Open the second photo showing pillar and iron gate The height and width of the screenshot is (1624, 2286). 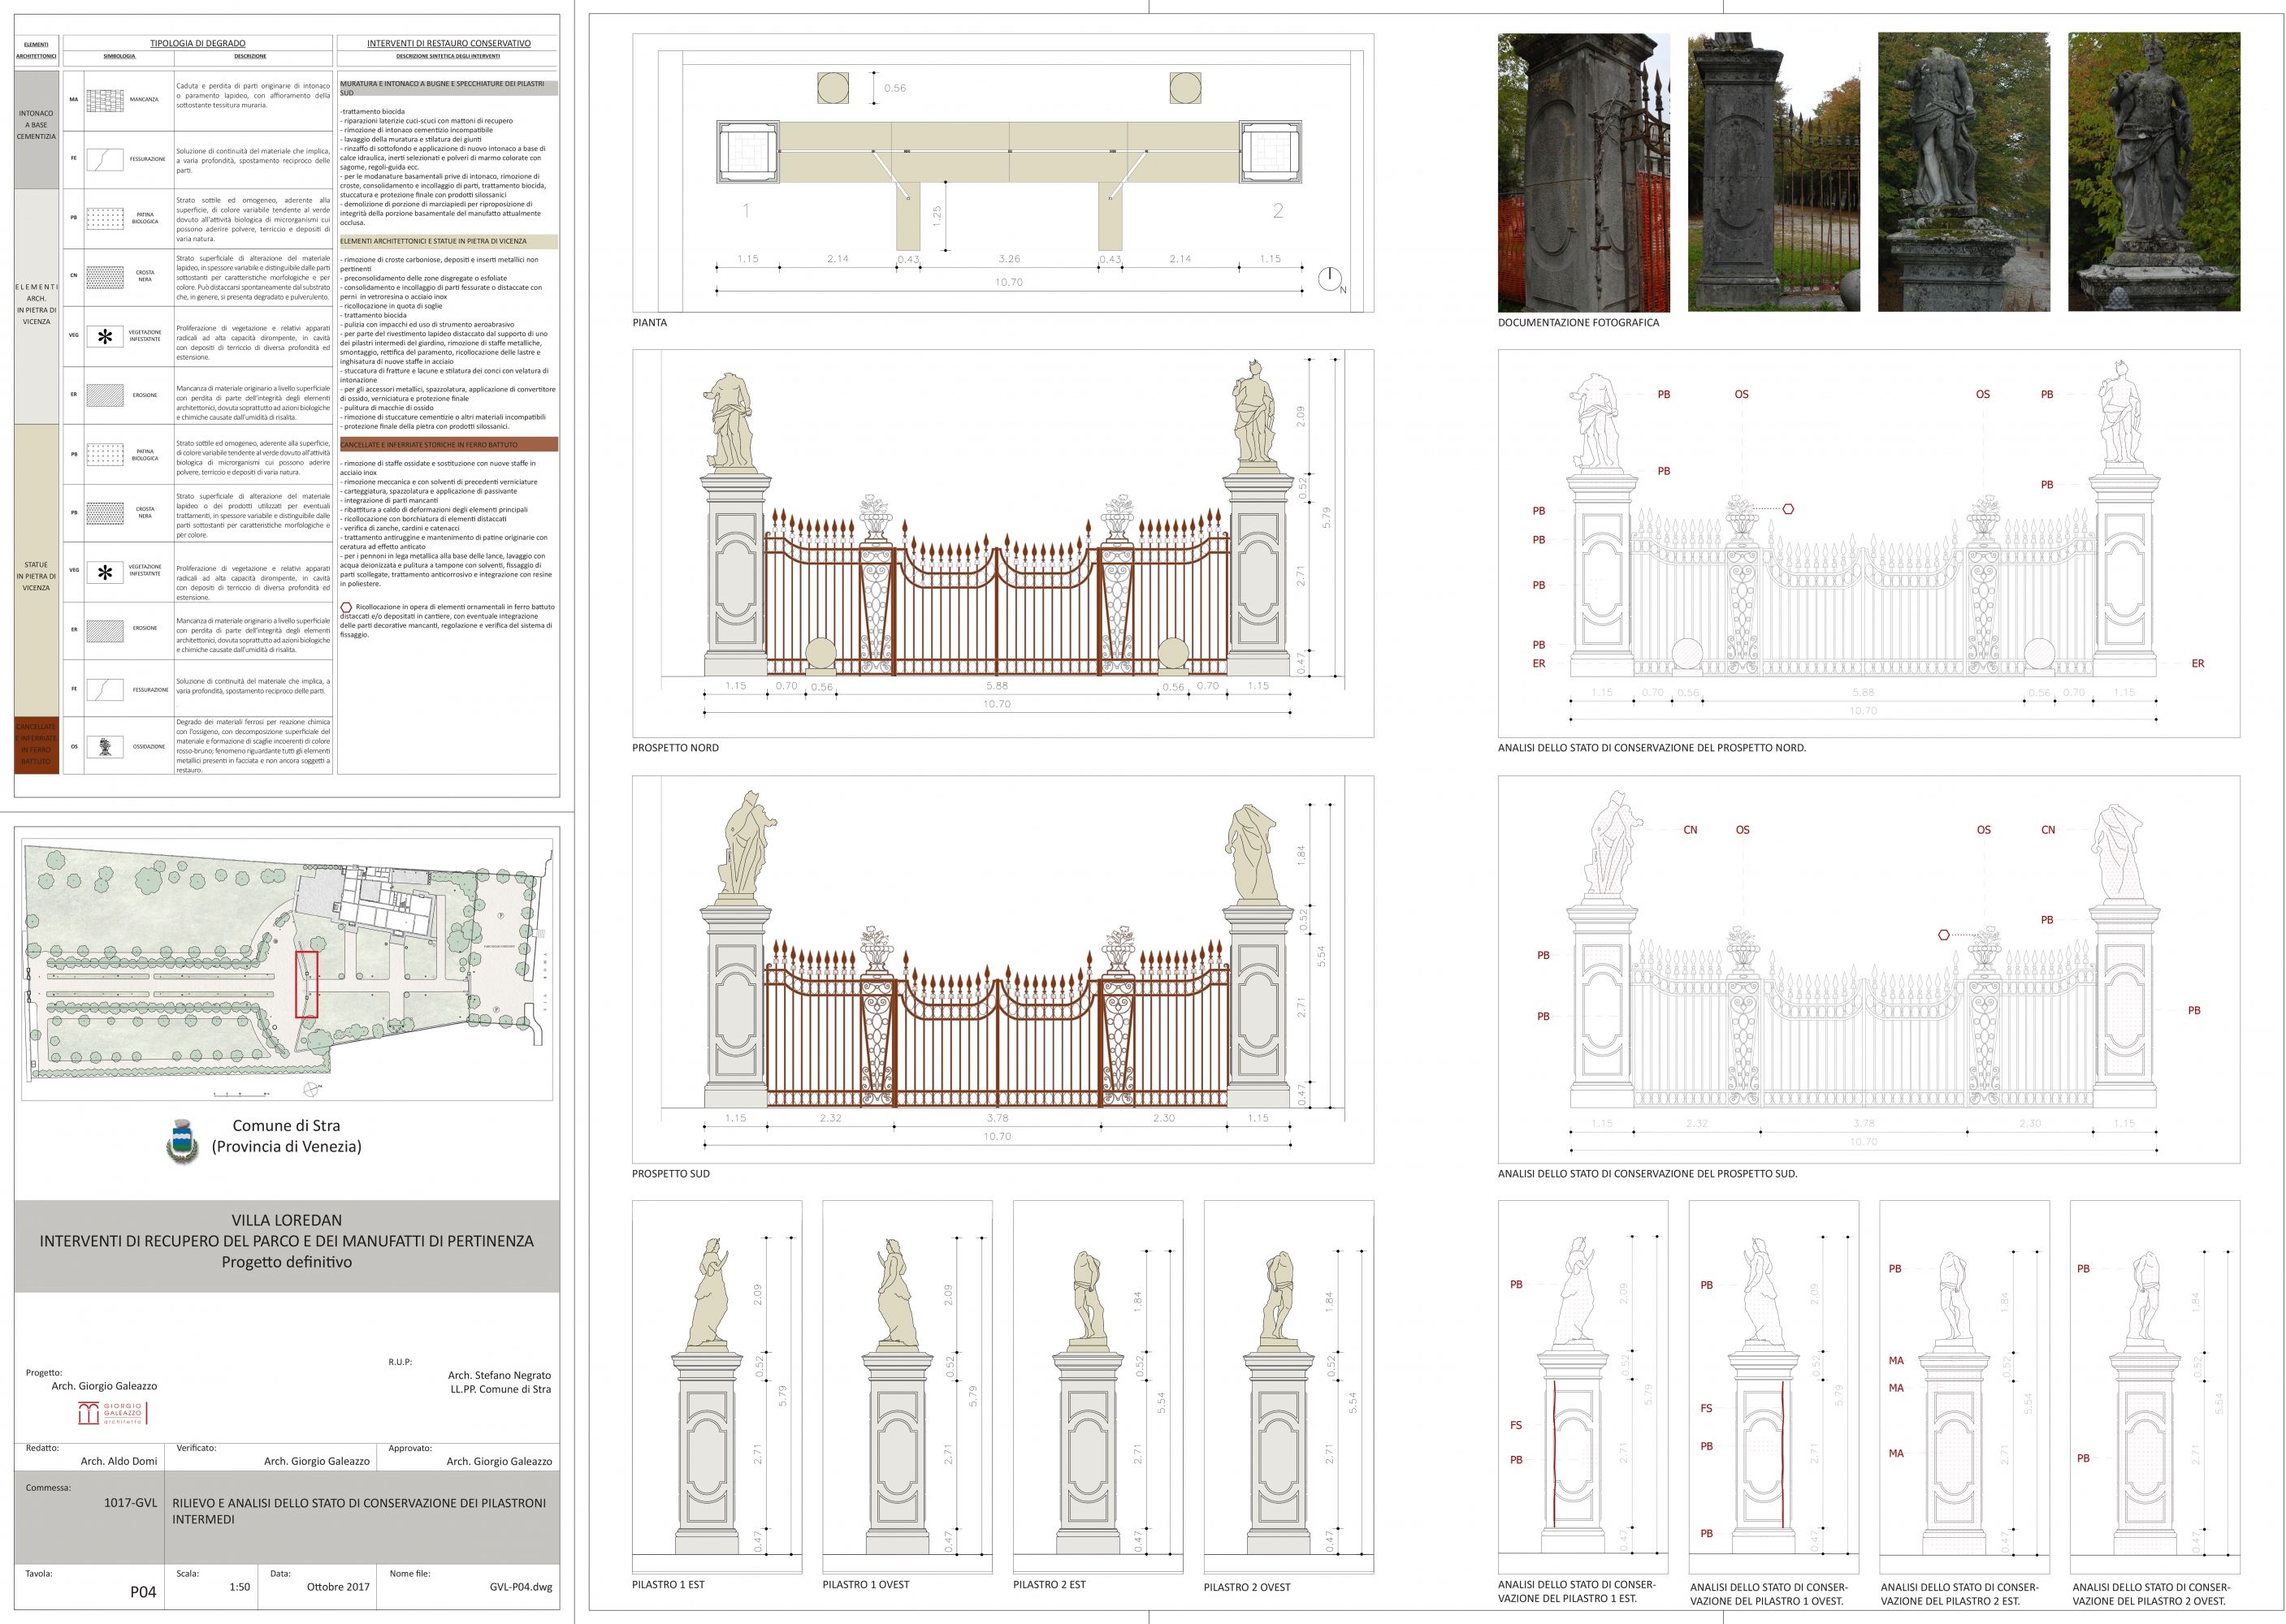1773,172
